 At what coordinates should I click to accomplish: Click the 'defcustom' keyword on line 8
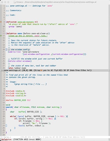pos(12,22)
